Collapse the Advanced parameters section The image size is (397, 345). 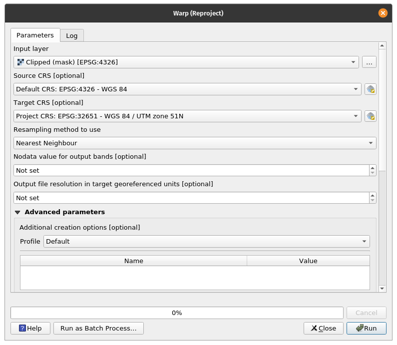[x=18, y=212]
